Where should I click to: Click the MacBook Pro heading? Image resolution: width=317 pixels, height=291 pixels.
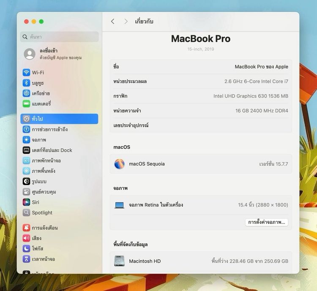(201, 39)
